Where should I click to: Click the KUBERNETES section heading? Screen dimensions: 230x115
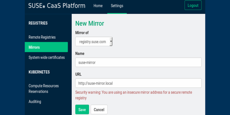pos(39,72)
